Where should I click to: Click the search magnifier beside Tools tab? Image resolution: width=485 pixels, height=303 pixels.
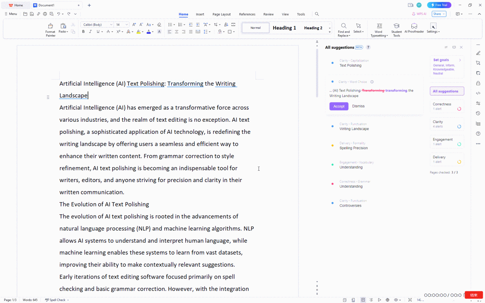(317, 14)
